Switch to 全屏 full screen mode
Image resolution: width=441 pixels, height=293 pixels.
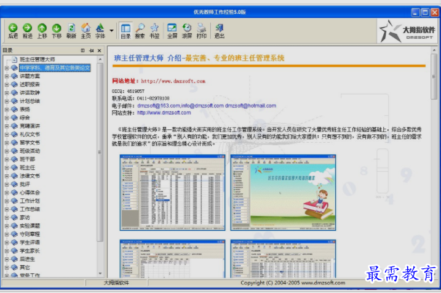[172, 31]
